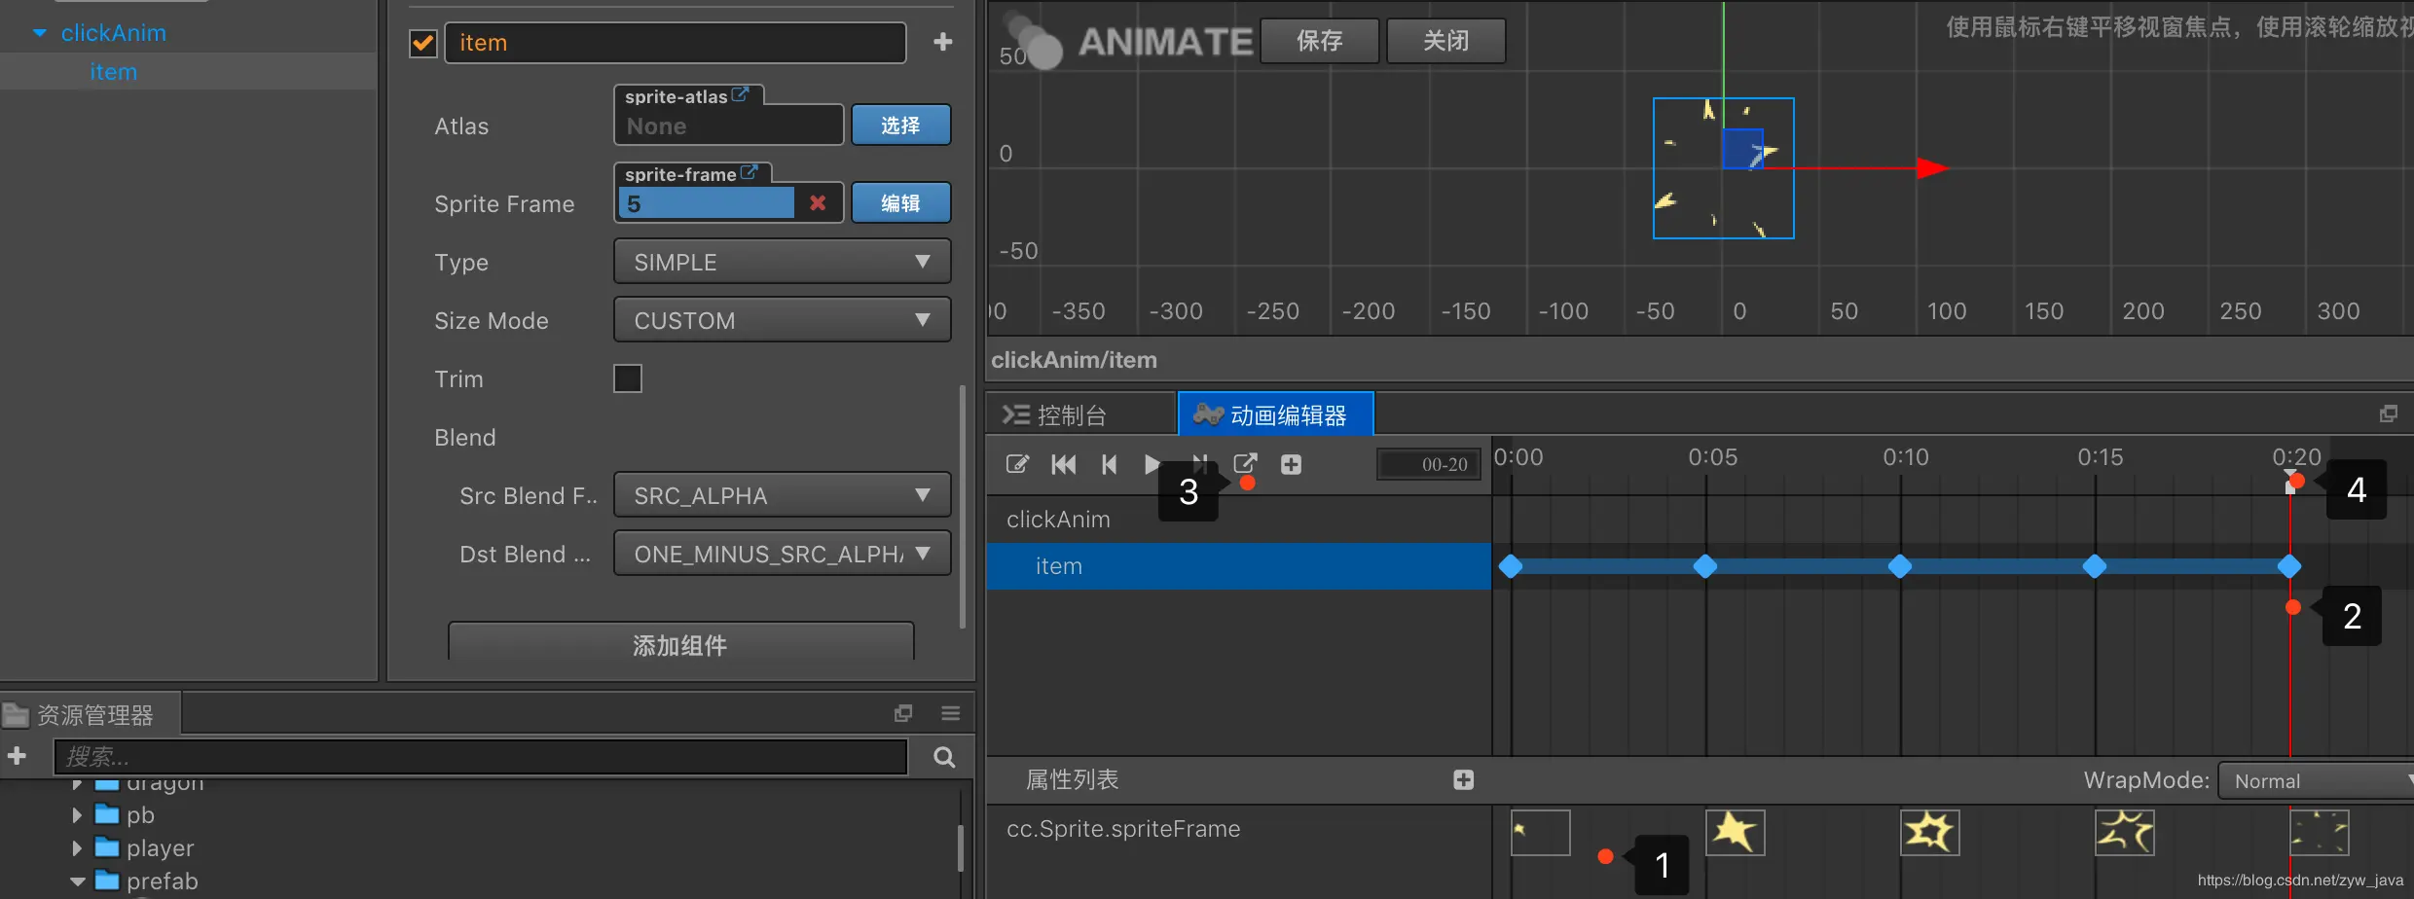Select the 资源管理器 tab
The image size is (2414, 899).
click(x=91, y=715)
